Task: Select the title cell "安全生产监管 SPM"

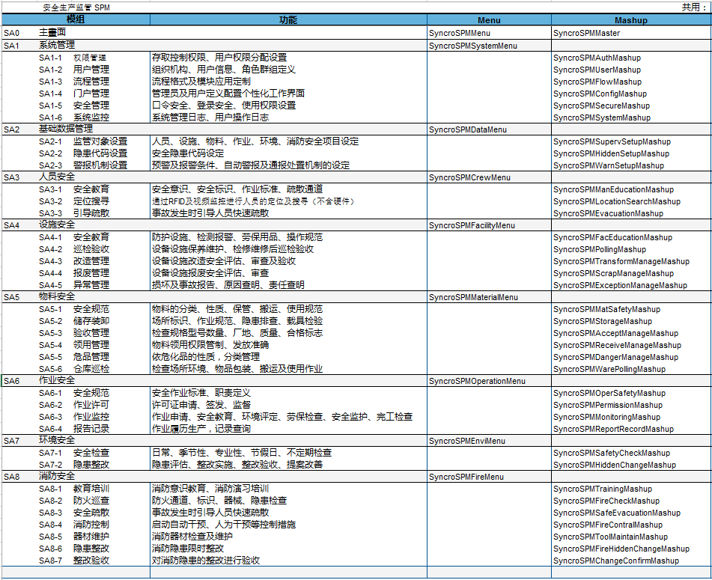Action: point(76,7)
